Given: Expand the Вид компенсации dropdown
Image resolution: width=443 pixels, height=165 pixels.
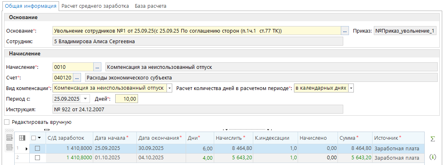Looking at the screenshot, I should pyautogui.click(x=169, y=88).
